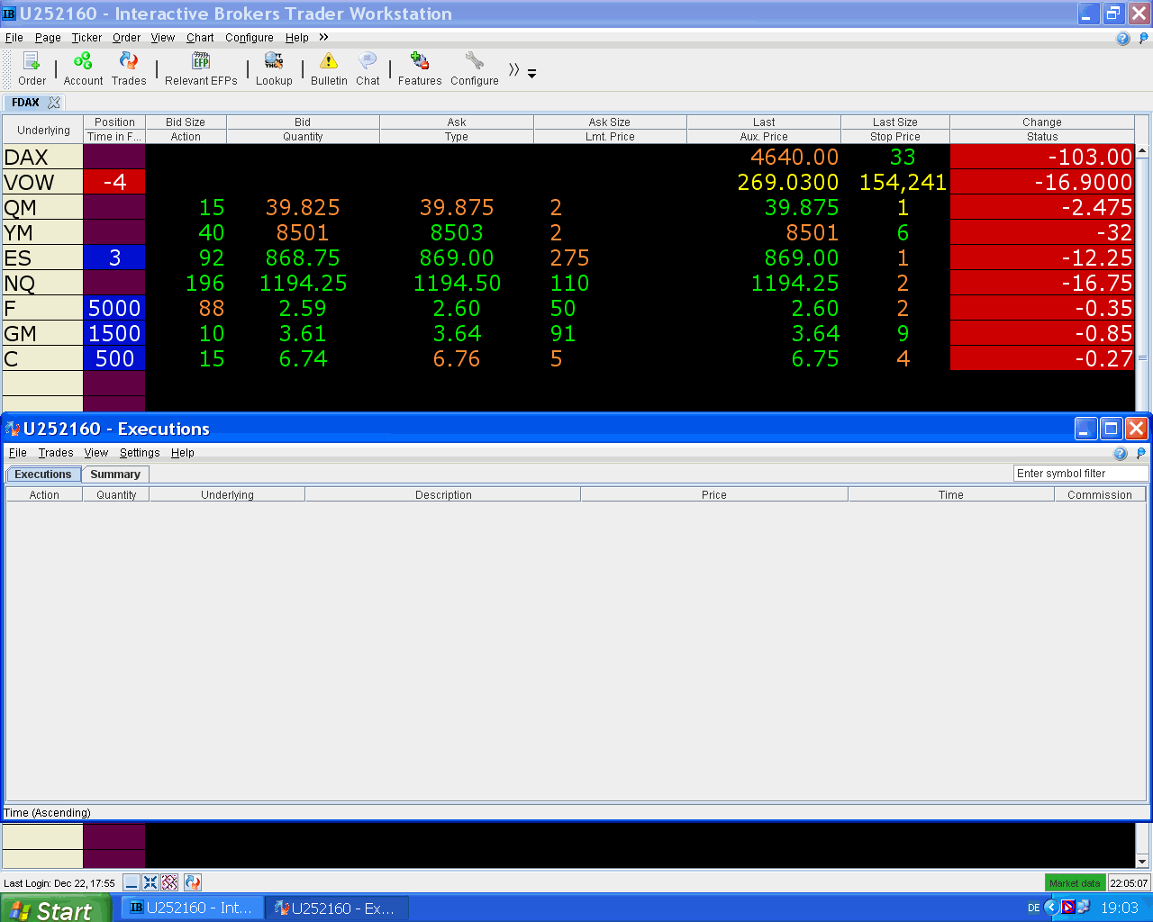Image resolution: width=1153 pixels, height=922 pixels.
Task: Select the VOW underlying row
Action: point(42,182)
